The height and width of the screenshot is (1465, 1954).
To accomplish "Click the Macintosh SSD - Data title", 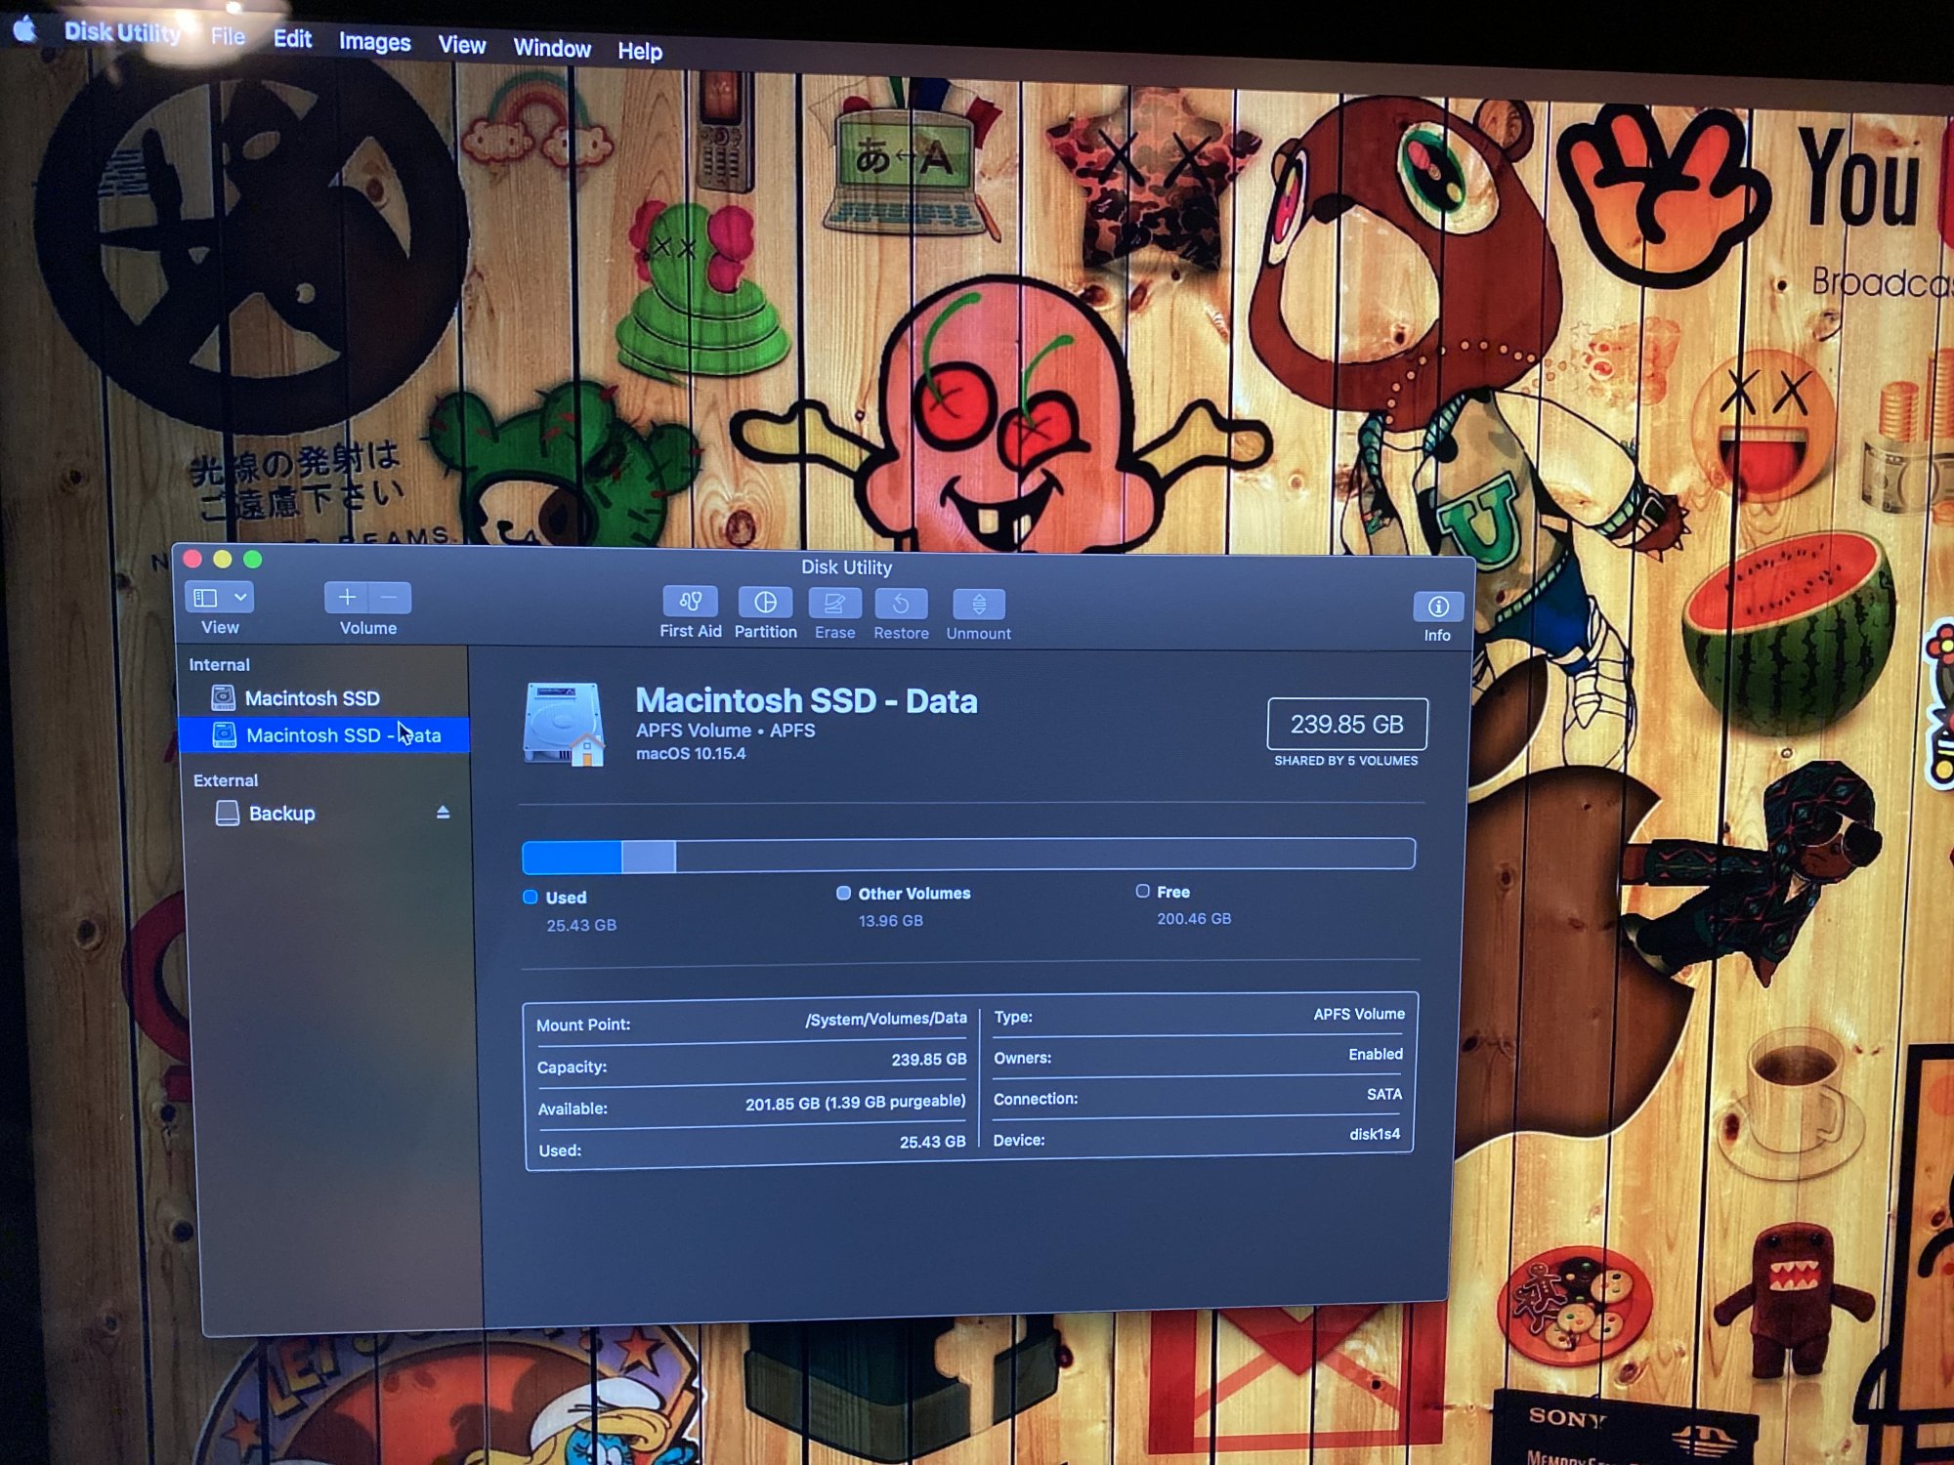I will tap(806, 700).
